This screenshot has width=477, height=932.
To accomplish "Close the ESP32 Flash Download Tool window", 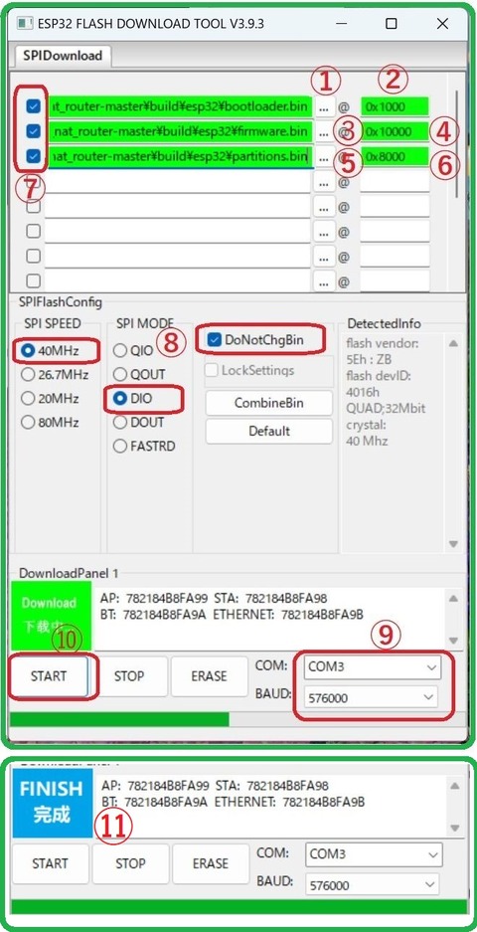I will [442, 24].
